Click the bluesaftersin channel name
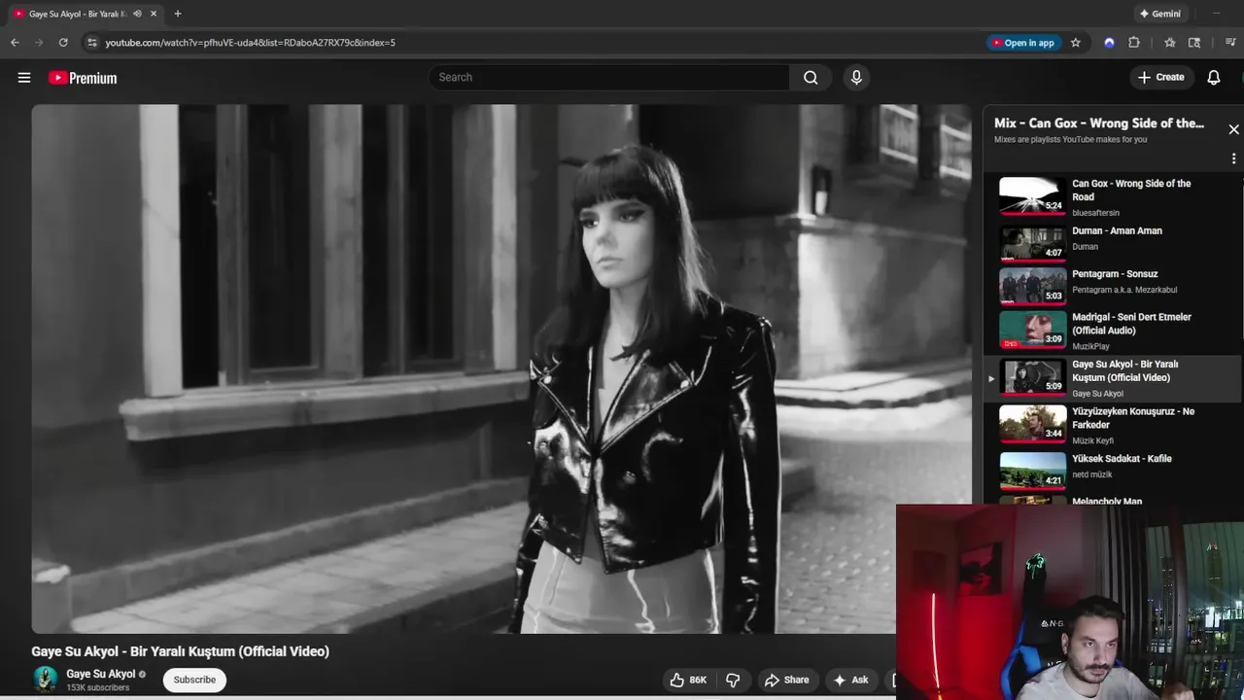The height and width of the screenshot is (700, 1244). click(x=1095, y=213)
